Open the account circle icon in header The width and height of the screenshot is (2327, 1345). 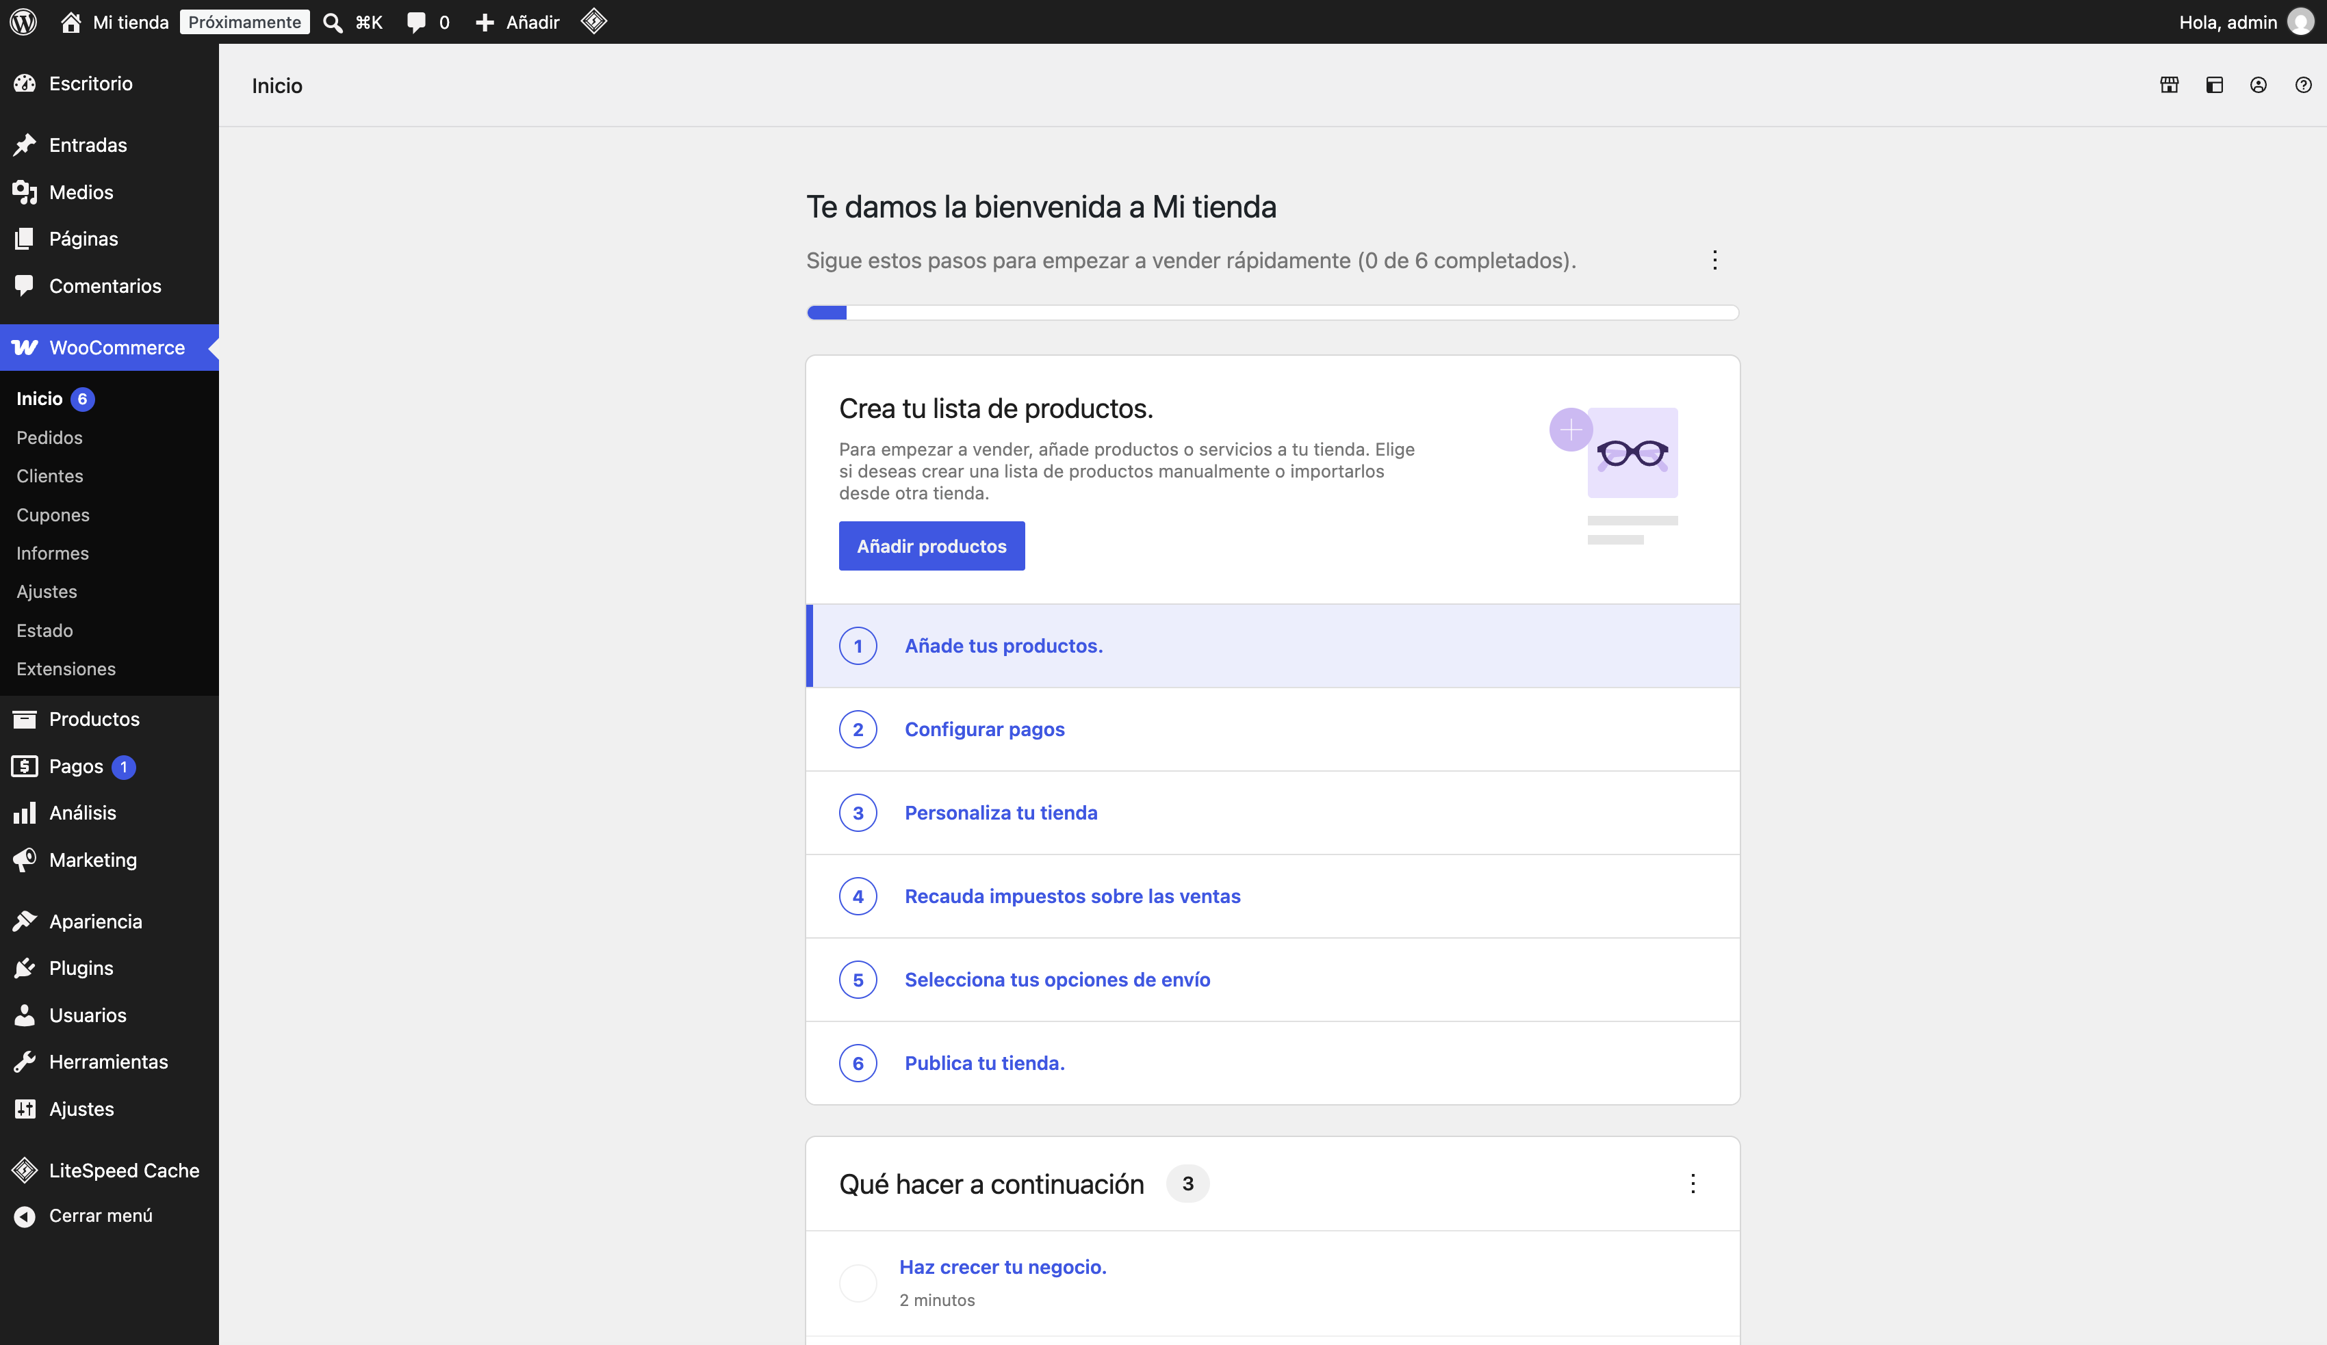[x=2259, y=85]
